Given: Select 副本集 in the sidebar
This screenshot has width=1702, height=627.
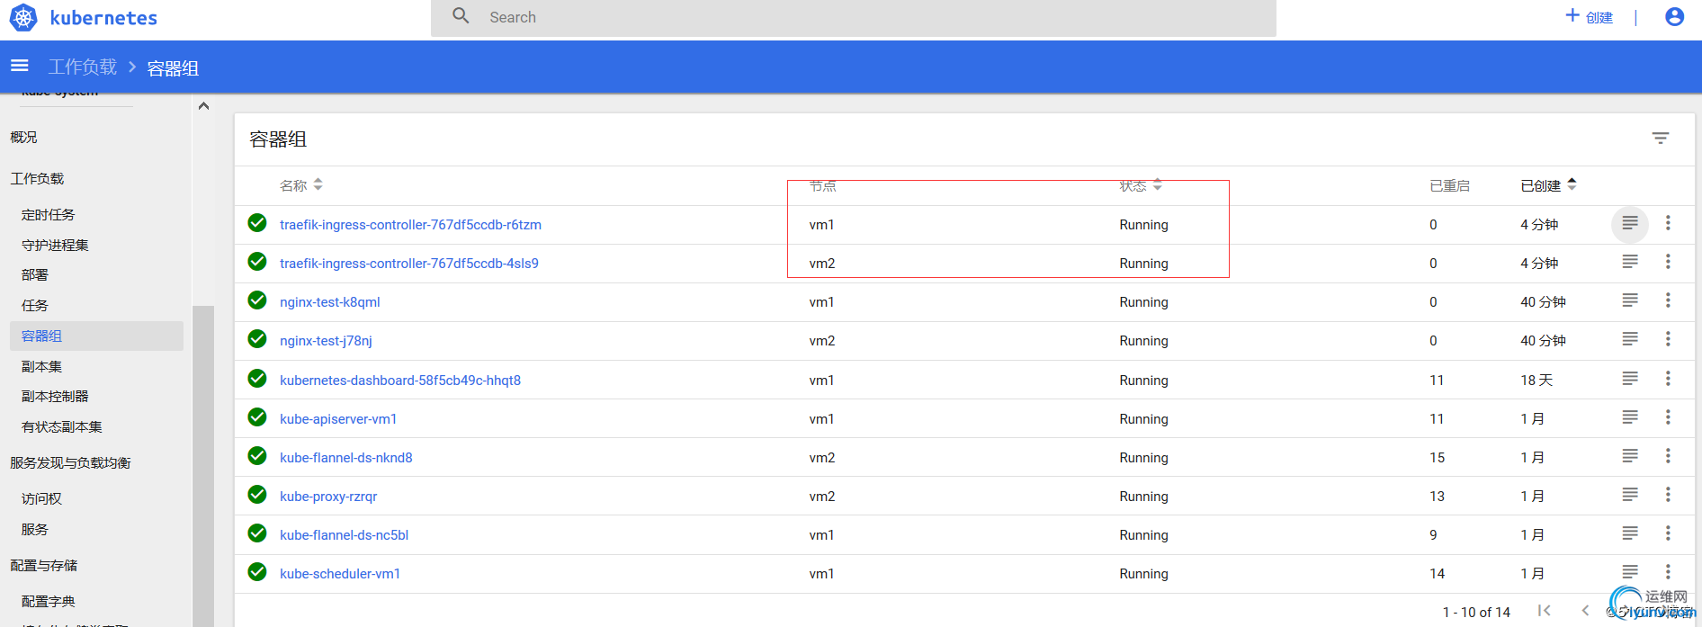Looking at the screenshot, I should tap(42, 367).
